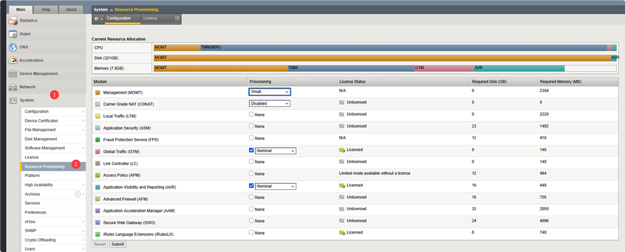This screenshot has width=625, height=252.
Task: Click the iRulesLX green color swatch
Action: click(98, 235)
